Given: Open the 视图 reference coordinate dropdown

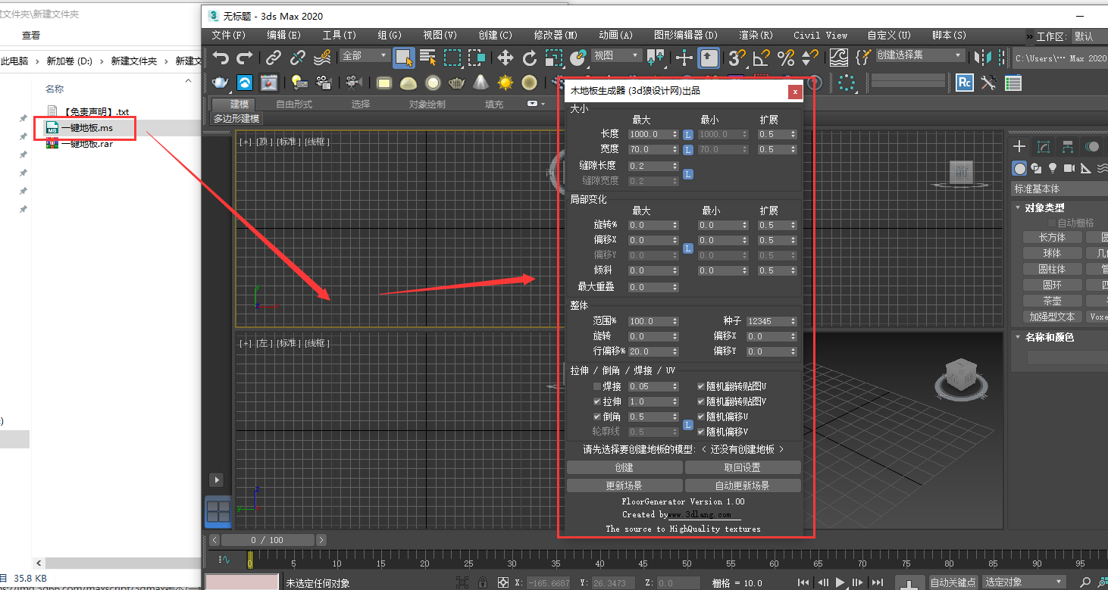Looking at the screenshot, I should (x=616, y=56).
